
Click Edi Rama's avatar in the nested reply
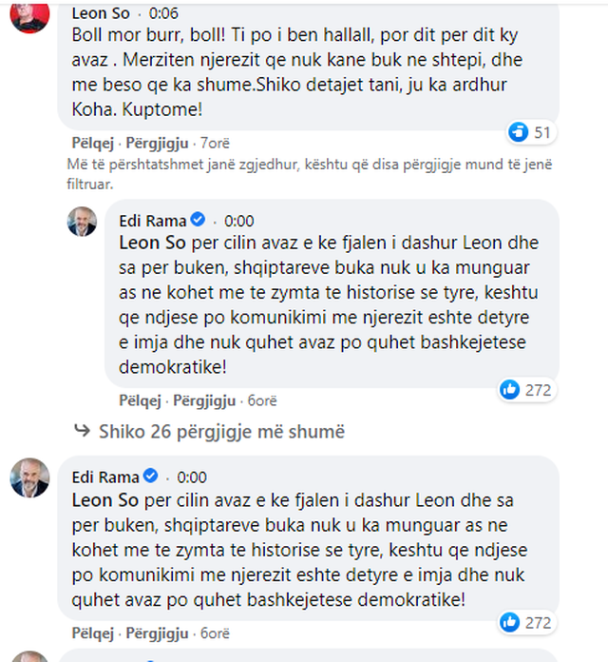coord(84,222)
